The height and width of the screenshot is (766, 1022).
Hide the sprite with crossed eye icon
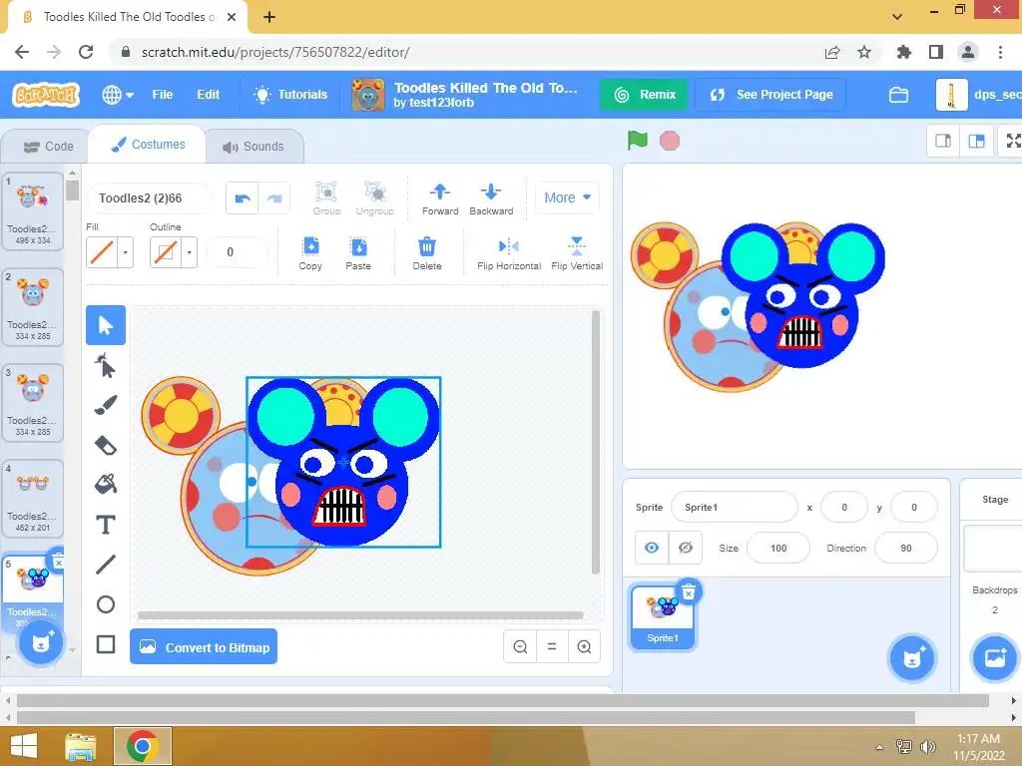(685, 548)
